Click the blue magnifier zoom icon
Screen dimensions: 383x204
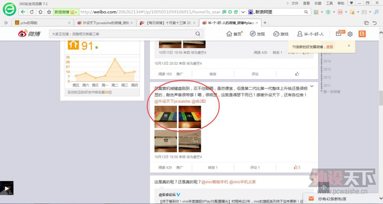click(x=376, y=12)
